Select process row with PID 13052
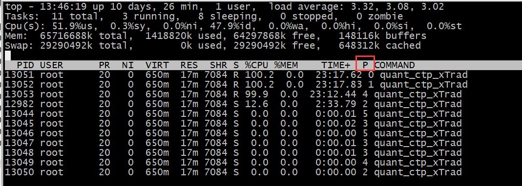The height and width of the screenshot is (186, 522). click(236, 85)
